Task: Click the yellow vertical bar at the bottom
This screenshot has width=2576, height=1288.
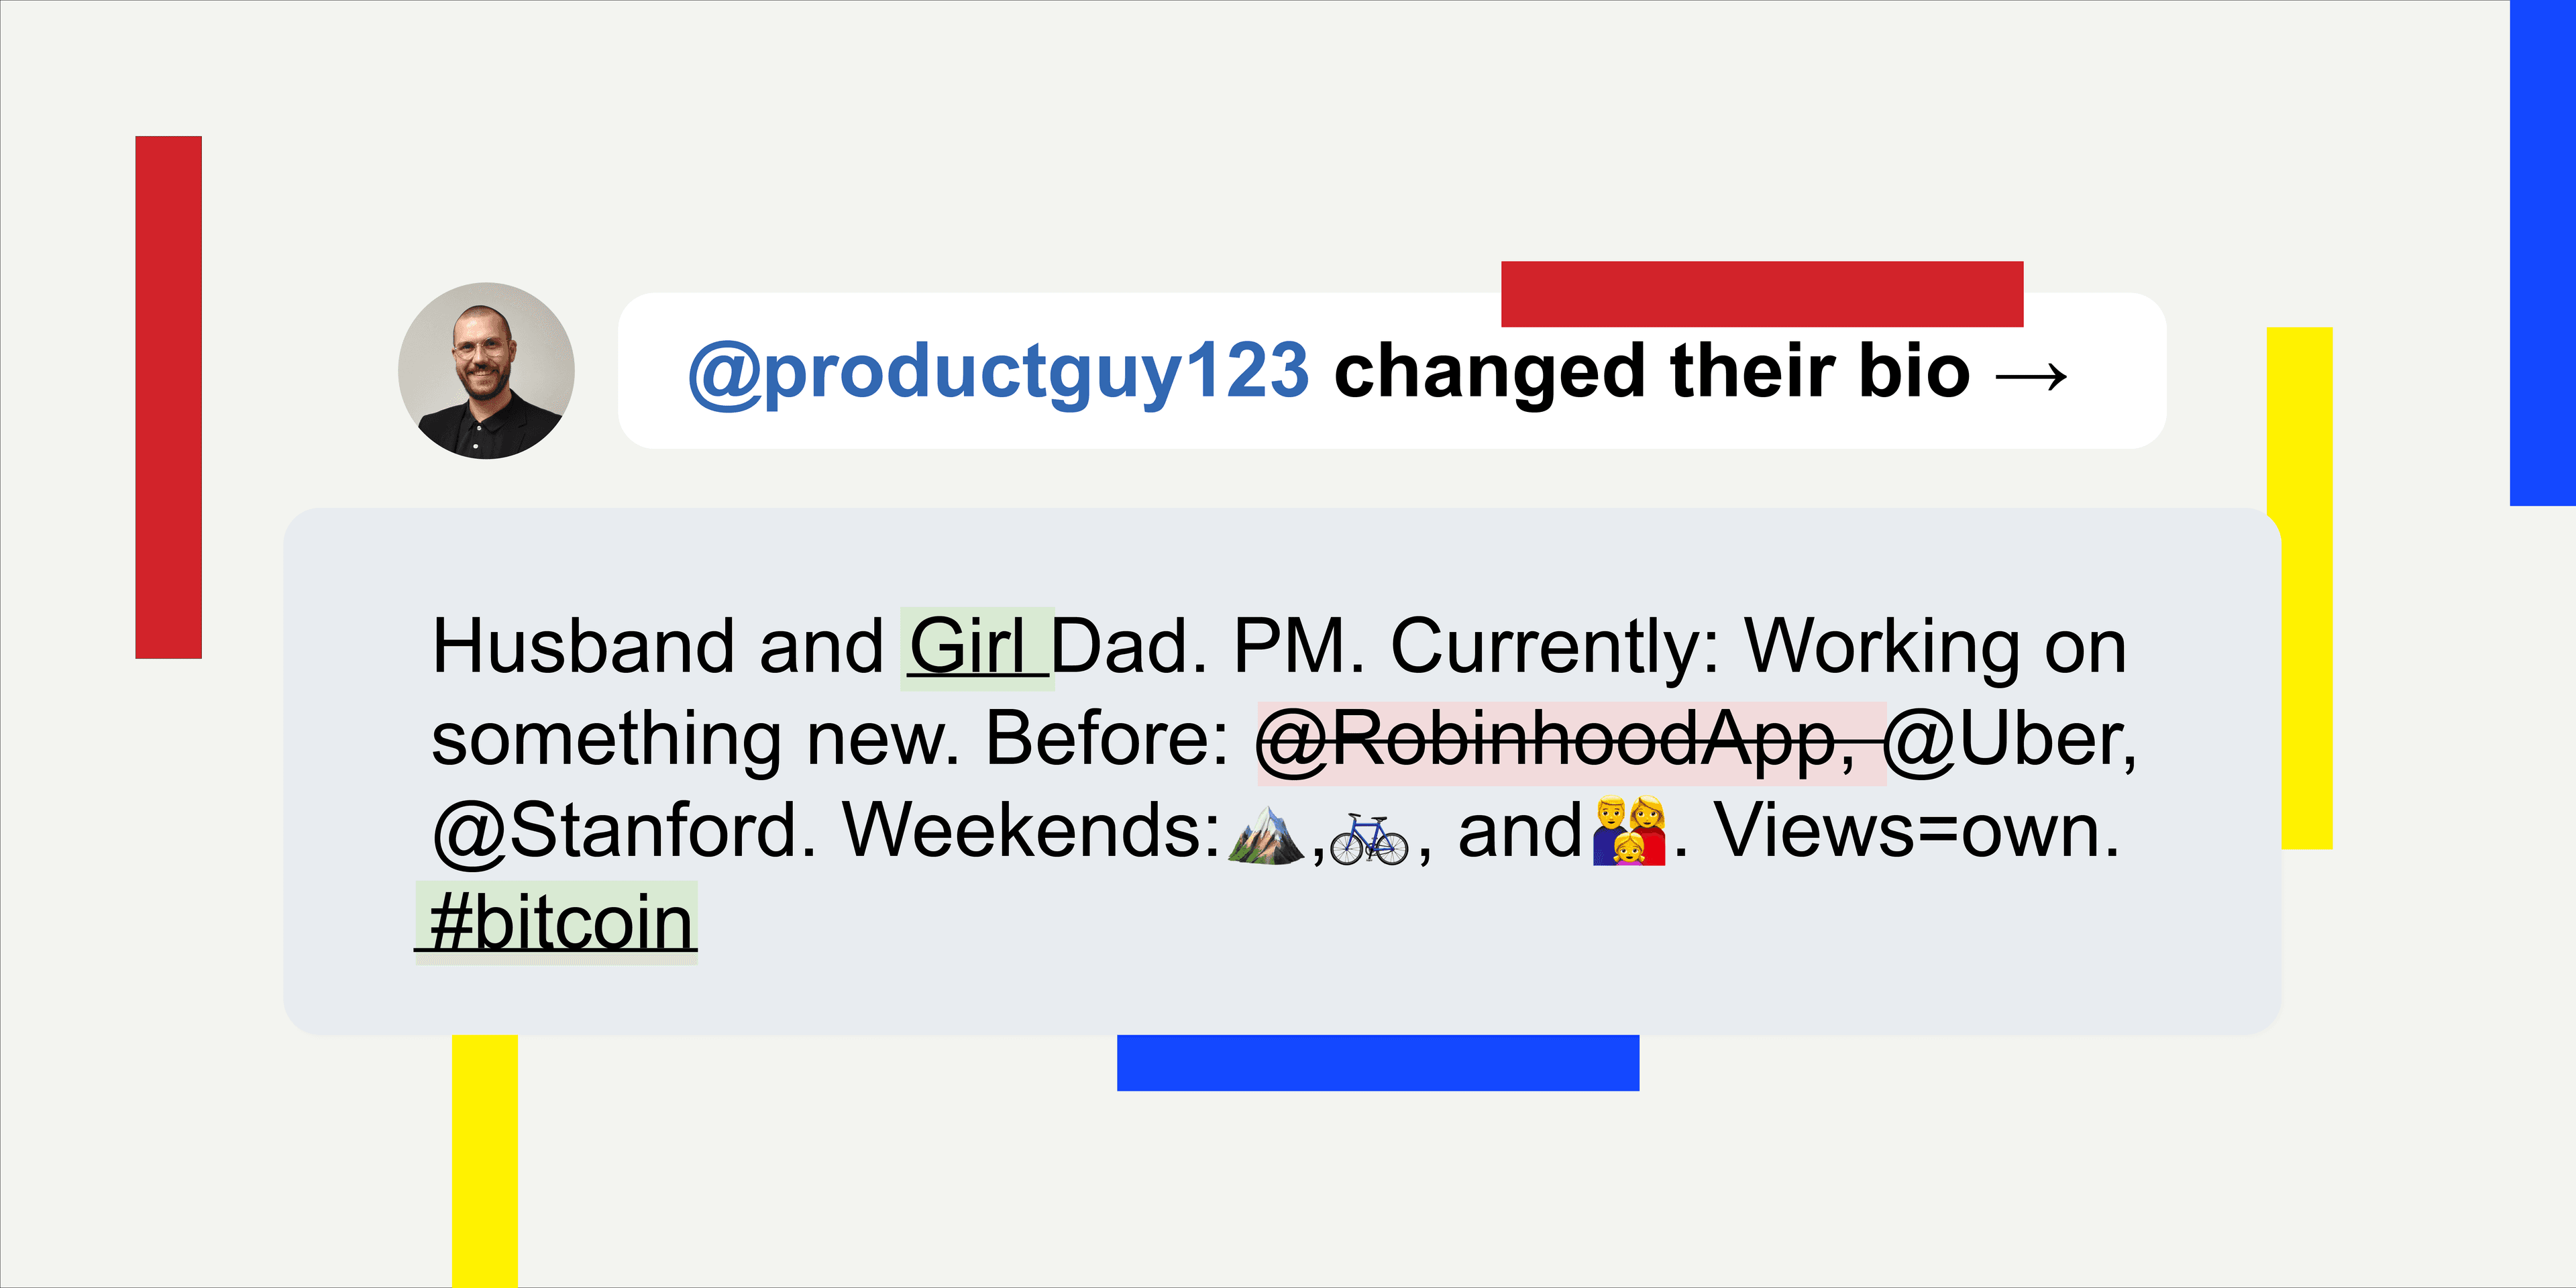Action: point(485,1161)
